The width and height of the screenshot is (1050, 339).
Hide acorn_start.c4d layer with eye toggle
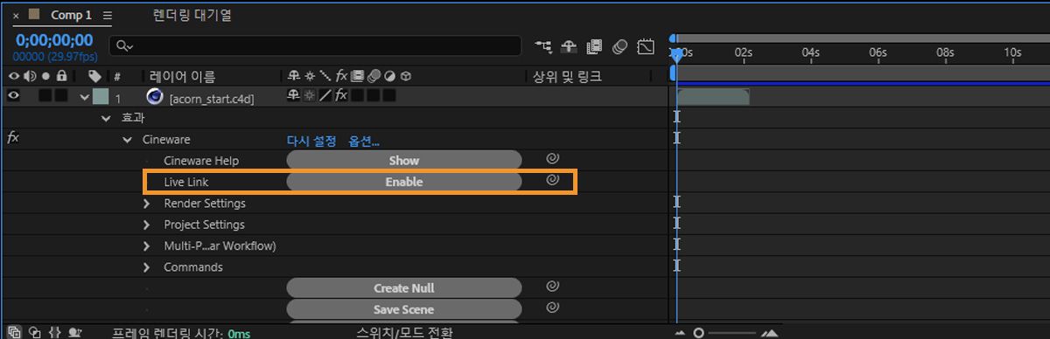(14, 96)
